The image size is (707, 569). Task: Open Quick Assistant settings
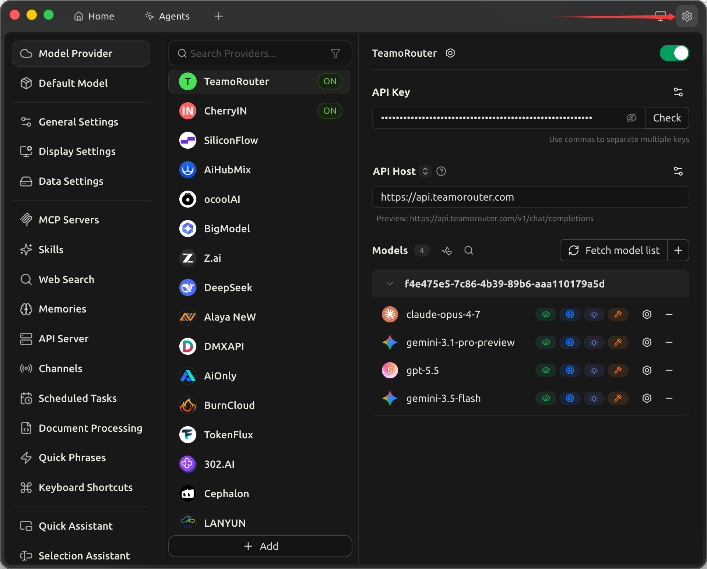click(x=81, y=526)
